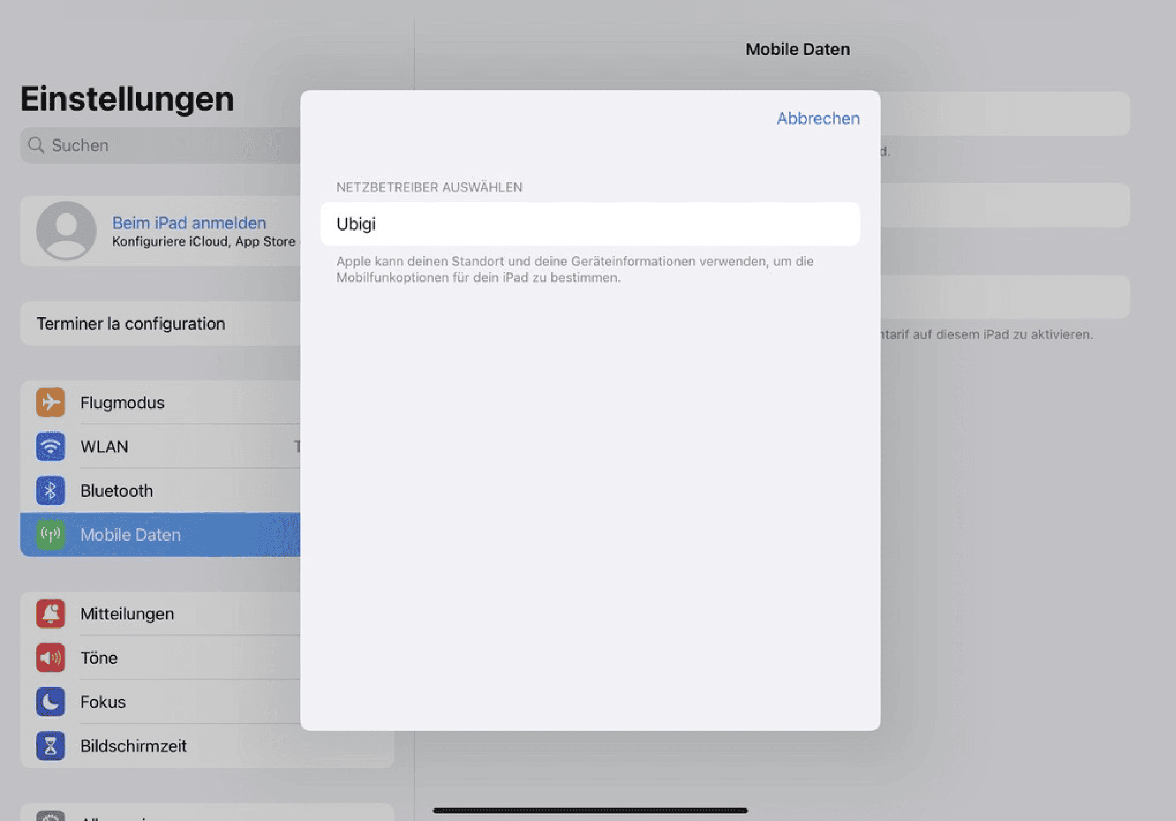Click the Flugmodus airplane icon
This screenshot has height=821, width=1176.
pyautogui.click(x=50, y=402)
